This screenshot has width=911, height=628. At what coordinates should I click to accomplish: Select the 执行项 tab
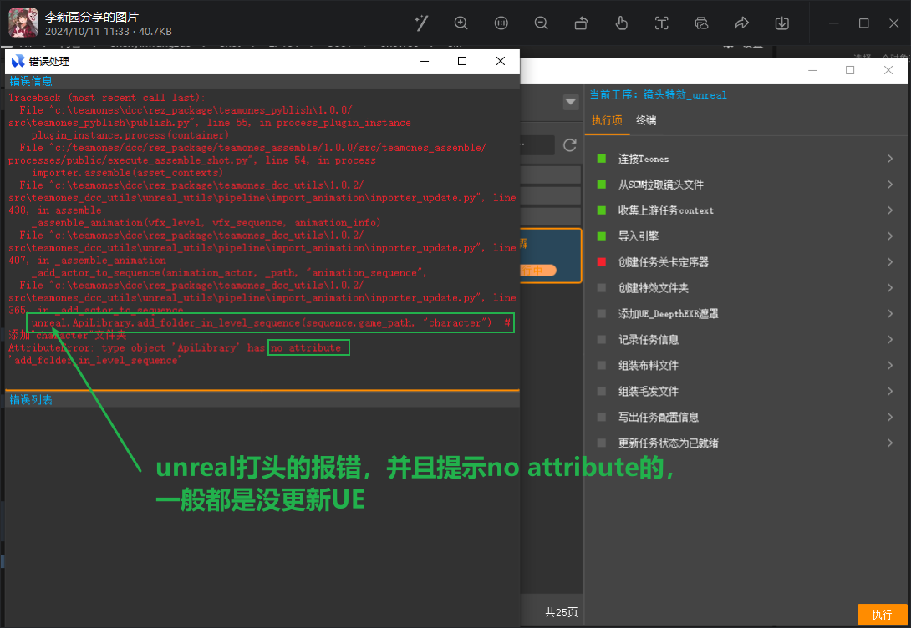[607, 120]
